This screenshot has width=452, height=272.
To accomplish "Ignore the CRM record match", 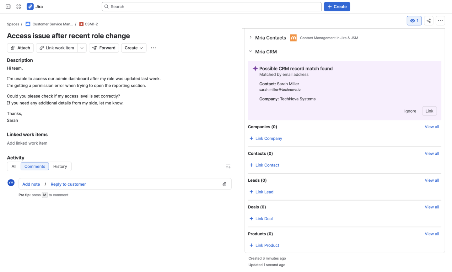I will pos(410,111).
